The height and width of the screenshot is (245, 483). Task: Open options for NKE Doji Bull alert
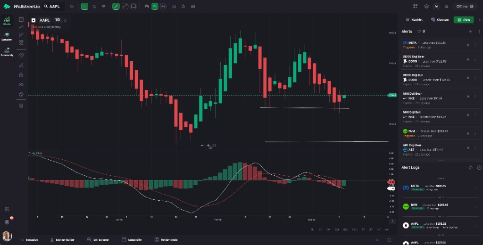pyautogui.click(x=475, y=115)
